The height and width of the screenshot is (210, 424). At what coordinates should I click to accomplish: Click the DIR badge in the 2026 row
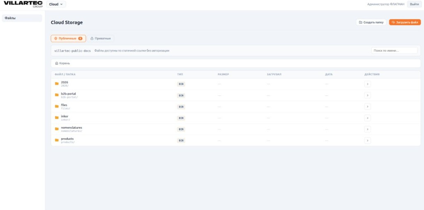pyautogui.click(x=181, y=84)
